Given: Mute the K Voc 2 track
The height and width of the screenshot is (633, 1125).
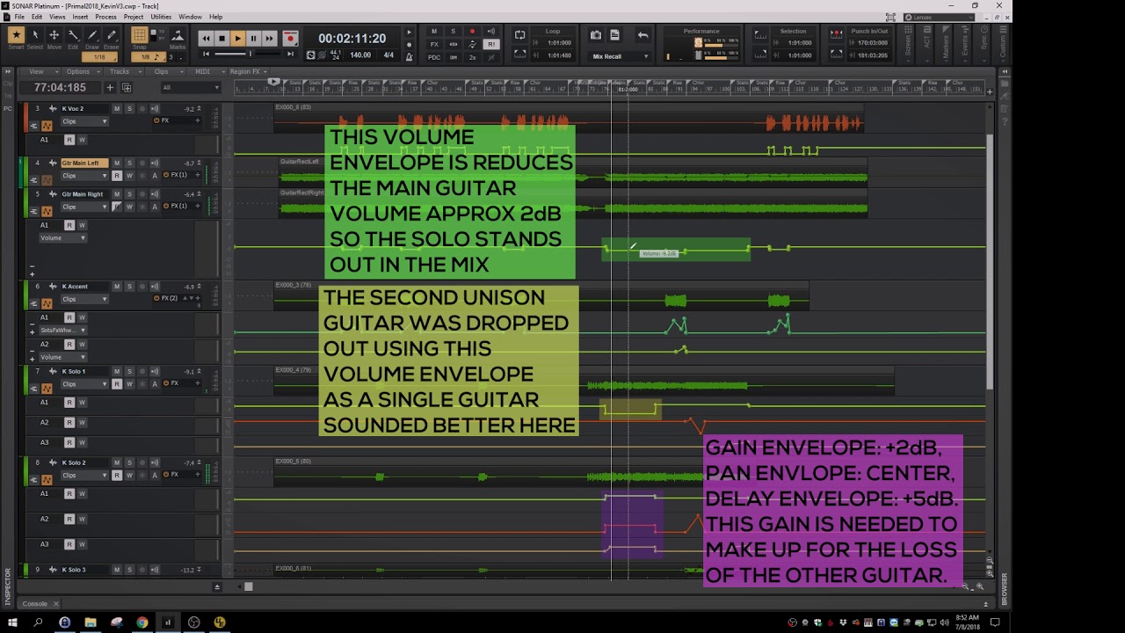Looking at the screenshot, I should tap(117, 109).
